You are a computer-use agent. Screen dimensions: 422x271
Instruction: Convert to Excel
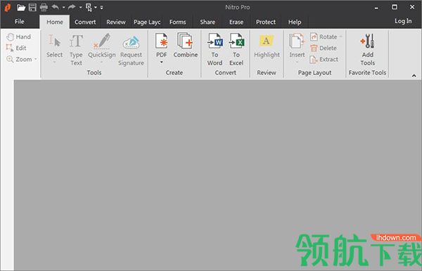point(236,50)
